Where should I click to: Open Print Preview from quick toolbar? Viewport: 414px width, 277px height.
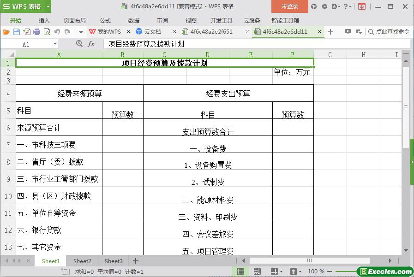pyautogui.click(x=47, y=32)
